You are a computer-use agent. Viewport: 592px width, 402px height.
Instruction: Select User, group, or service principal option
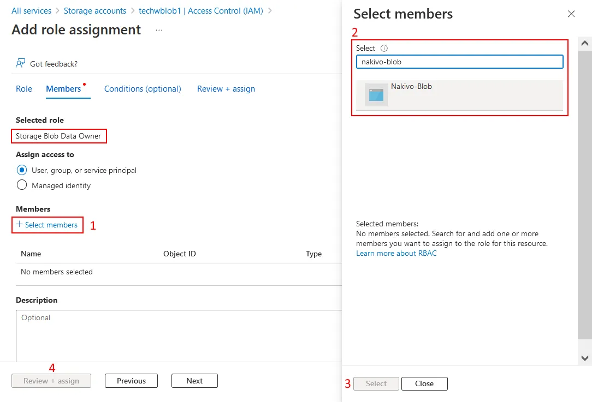22,170
